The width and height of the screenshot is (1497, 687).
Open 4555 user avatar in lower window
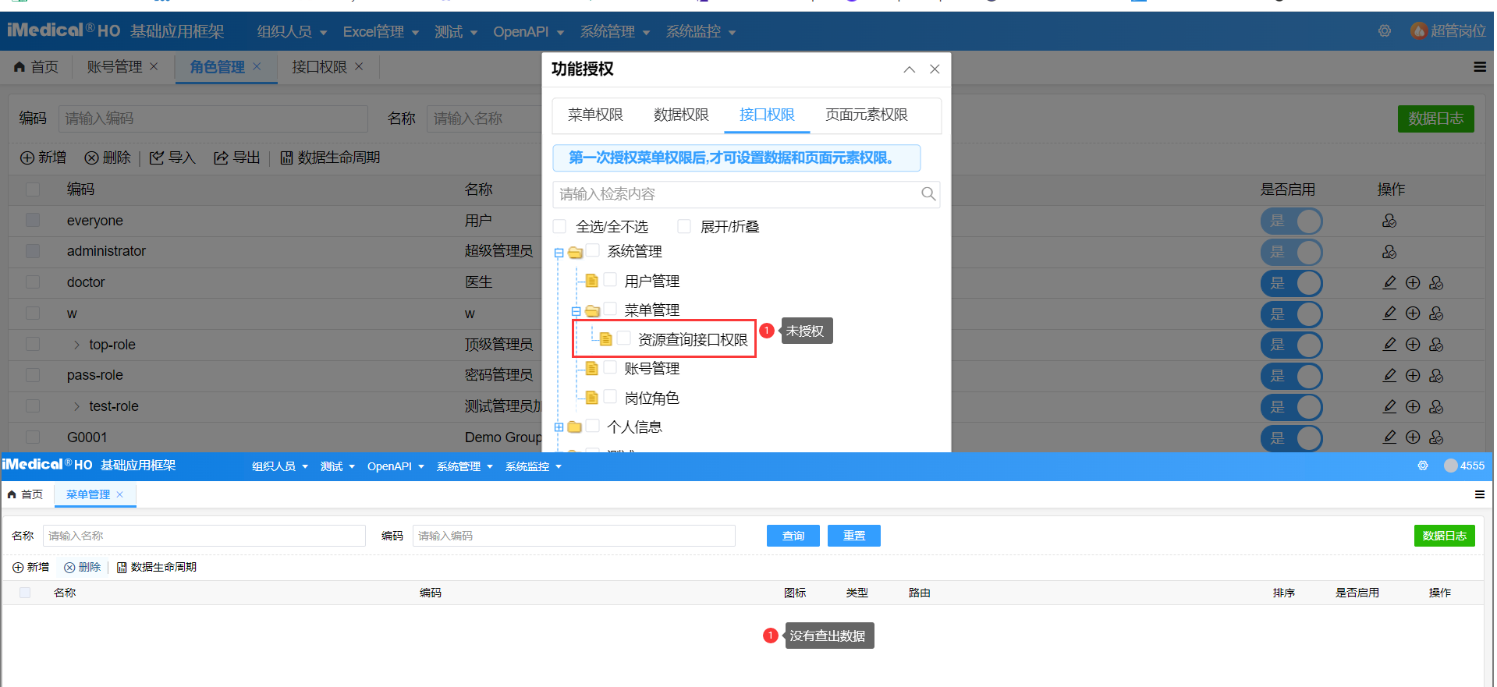(1451, 466)
